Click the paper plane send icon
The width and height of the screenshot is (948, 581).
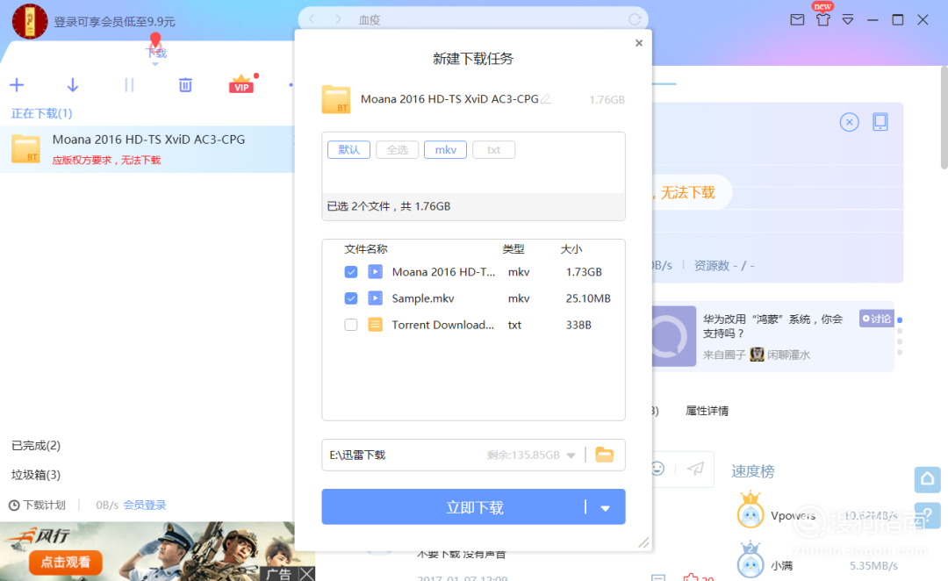click(695, 469)
